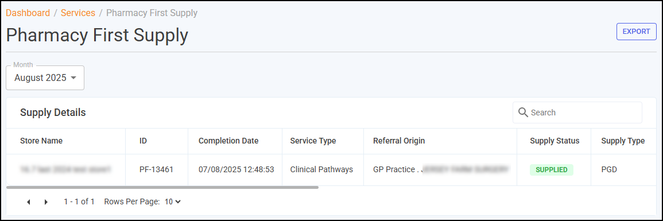This screenshot has height=221, width=663.
Task: Sort by Service Type column
Action: pyautogui.click(x=313, y=141)
